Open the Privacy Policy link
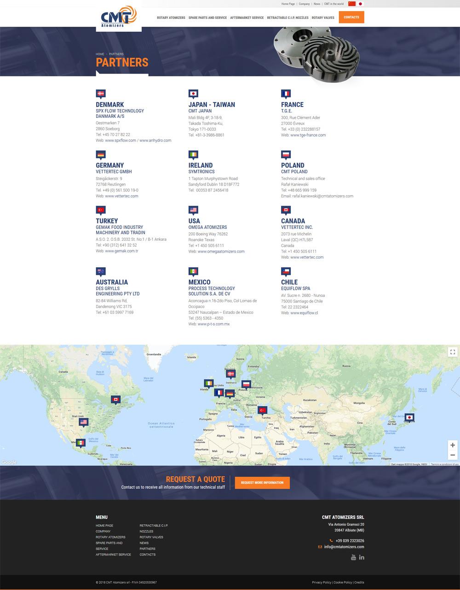The width and height of the screenshot is (460, 590). tap(322, 583)
